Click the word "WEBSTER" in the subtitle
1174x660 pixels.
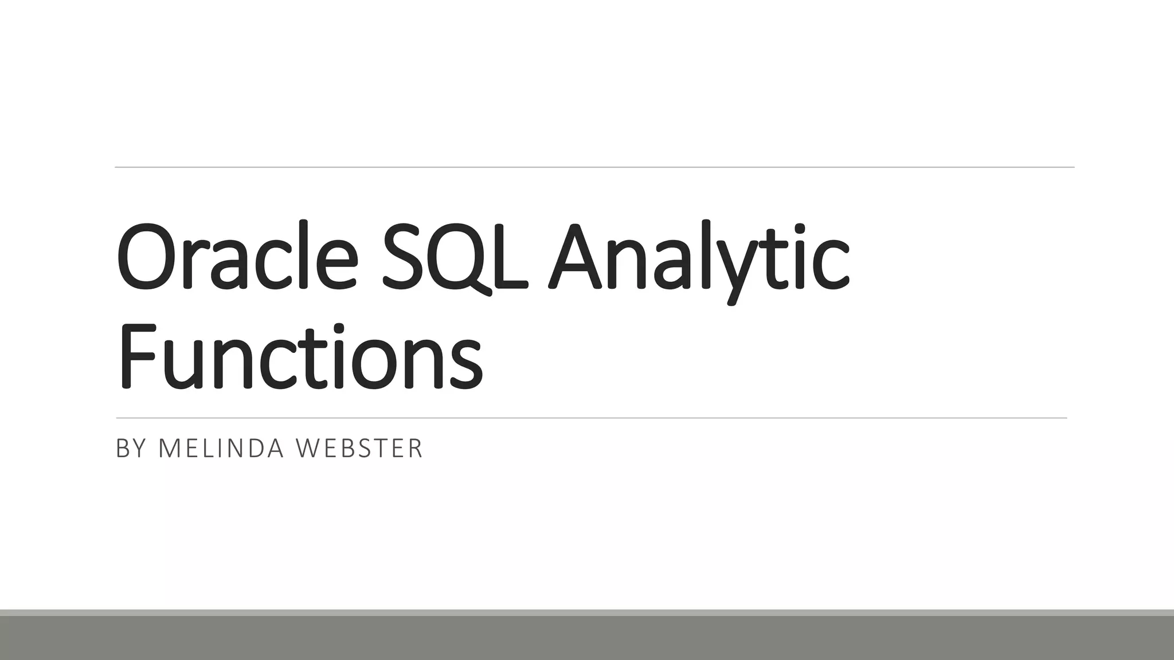coord(359,449)
